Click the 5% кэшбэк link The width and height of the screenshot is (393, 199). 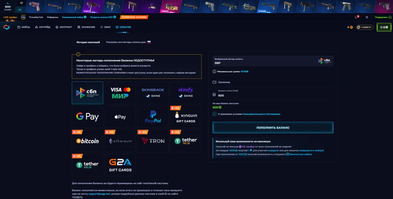pos(247,147)
